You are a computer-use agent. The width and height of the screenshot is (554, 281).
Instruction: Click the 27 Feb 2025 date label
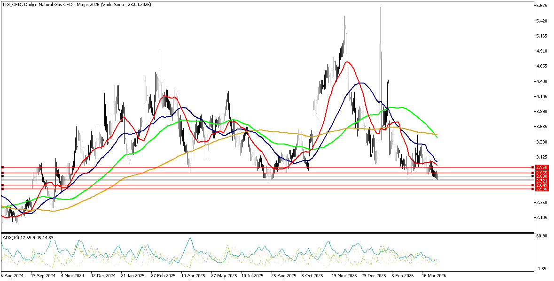pos(164,277)
